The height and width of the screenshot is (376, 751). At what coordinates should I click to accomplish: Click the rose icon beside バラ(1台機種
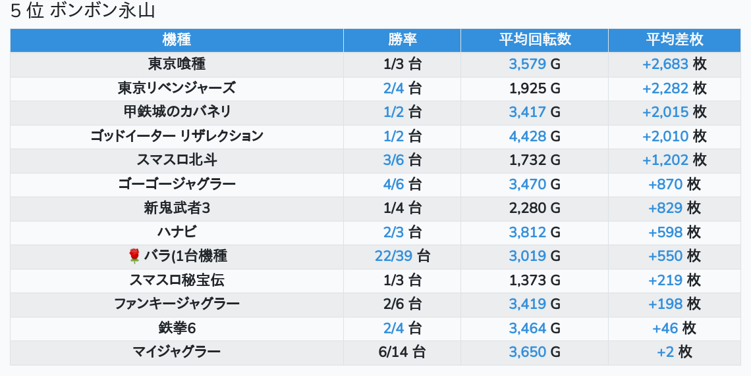click(x=134, y=256)
